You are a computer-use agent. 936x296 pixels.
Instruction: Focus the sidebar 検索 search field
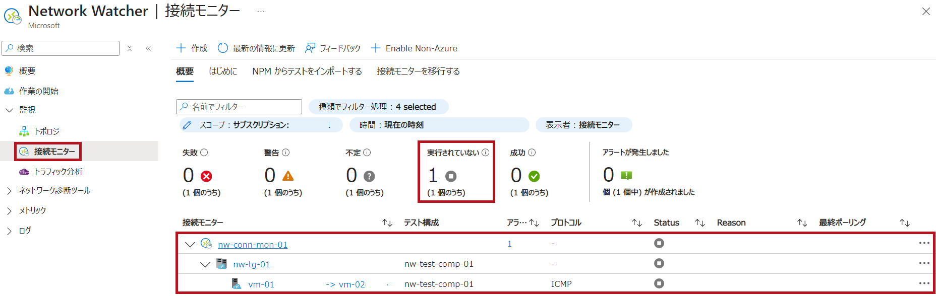[x=61, y=48]
